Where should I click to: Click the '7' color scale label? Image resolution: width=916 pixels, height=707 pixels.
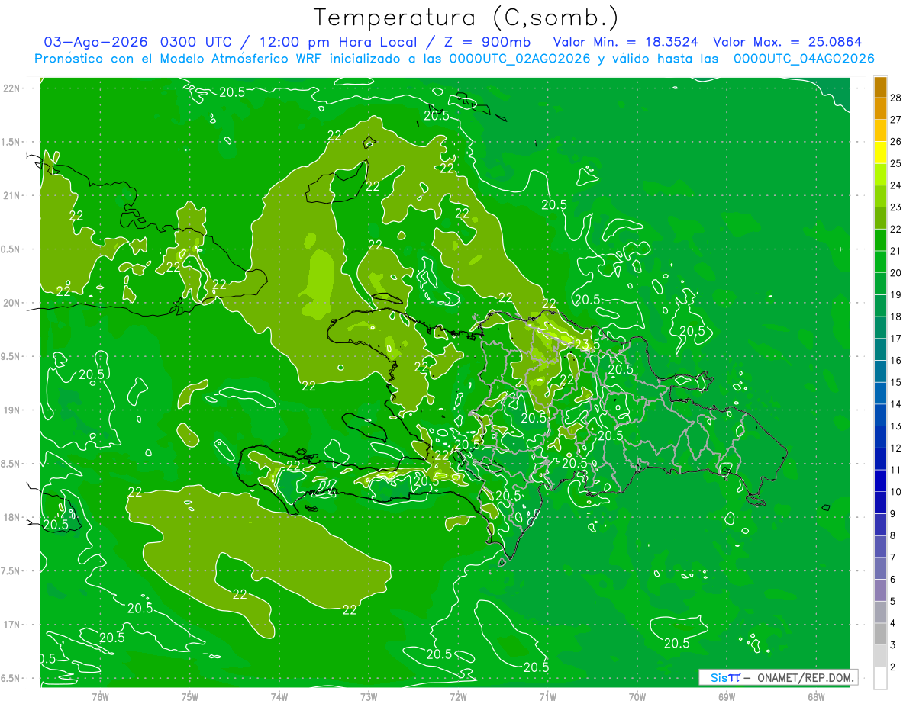[893, 558]
